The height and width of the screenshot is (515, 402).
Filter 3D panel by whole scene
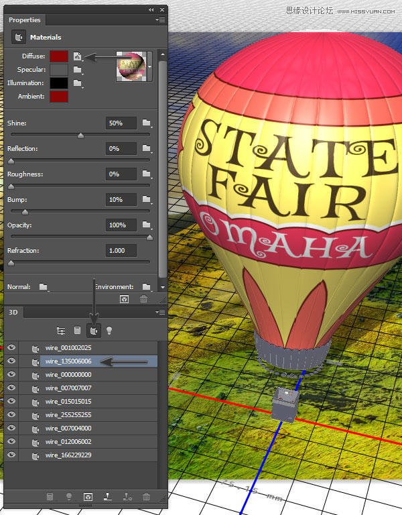pos(61,331)
